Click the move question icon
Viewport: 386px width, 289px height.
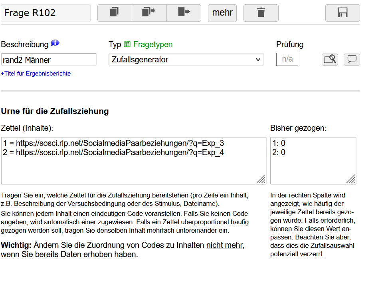pos(184,13)
